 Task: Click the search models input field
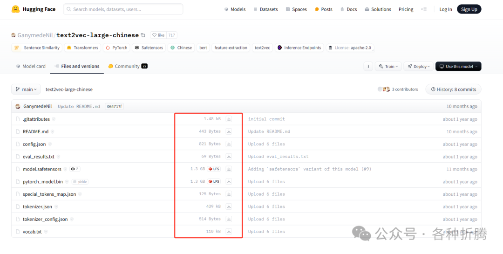pos(123,9)
